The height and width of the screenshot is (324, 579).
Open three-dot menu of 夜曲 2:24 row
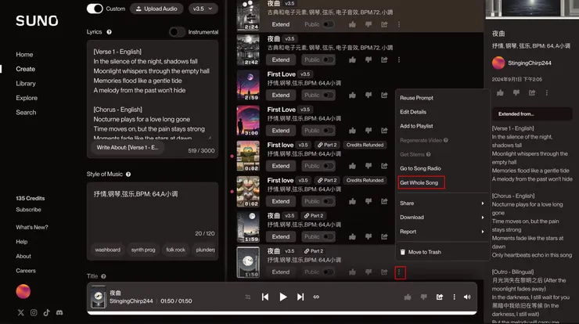pos(399,24)
